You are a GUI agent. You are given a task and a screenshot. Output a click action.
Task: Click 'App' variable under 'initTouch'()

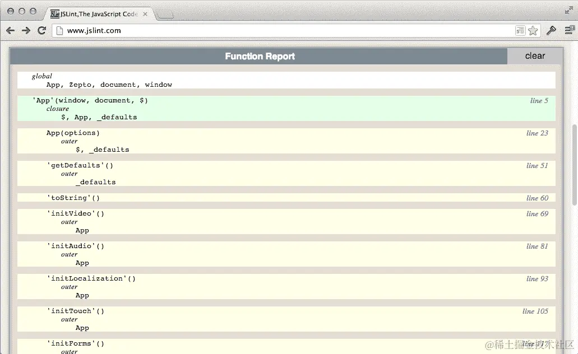point(82,328)
